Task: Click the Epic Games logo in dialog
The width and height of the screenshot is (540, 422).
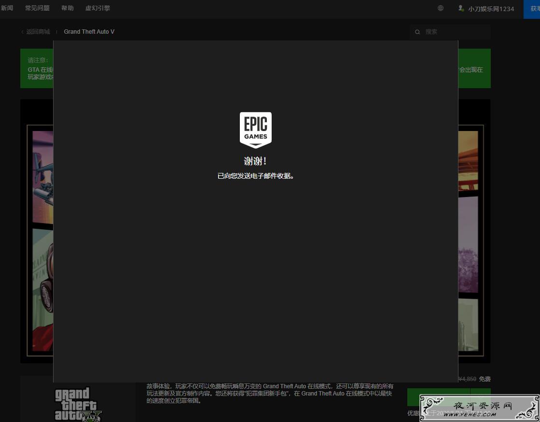Action: pyautogui.click(x=256, y=130)
